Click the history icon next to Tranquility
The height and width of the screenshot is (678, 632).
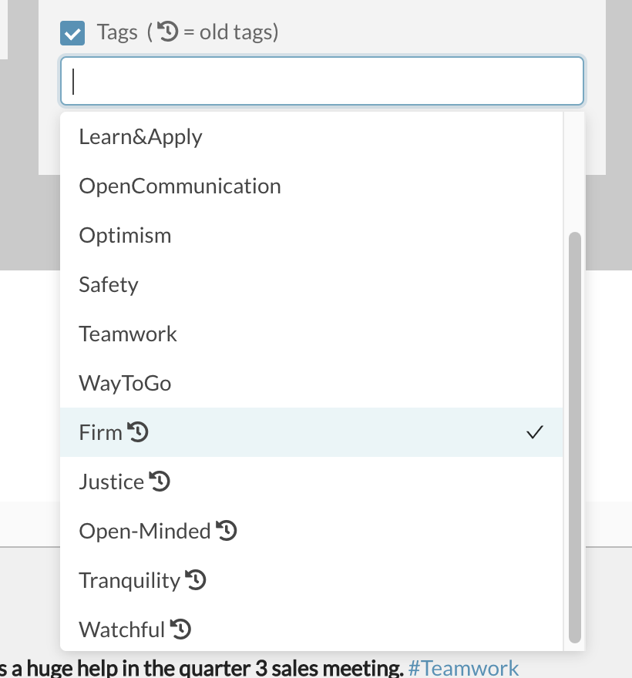(x=196, y=580)
